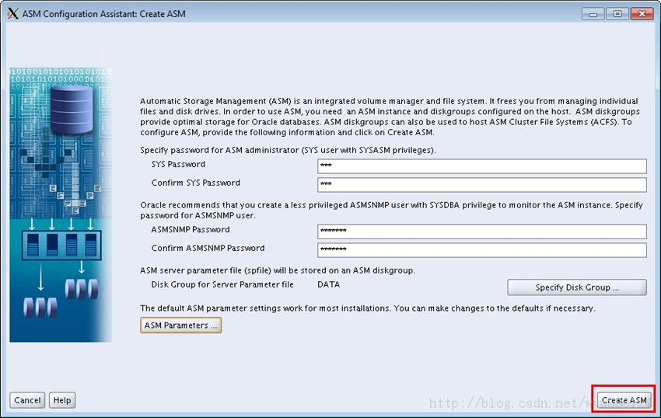The height and width of the screenshot is (418, 661).
Task: Cancel the ASM configuration
Action: [x=27, y=400]
